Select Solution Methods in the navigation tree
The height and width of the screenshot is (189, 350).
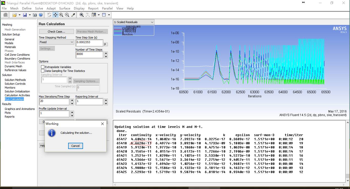click(x=15, y=80)
